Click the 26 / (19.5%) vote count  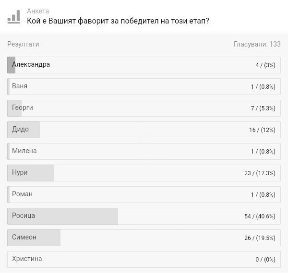point(260,238)
